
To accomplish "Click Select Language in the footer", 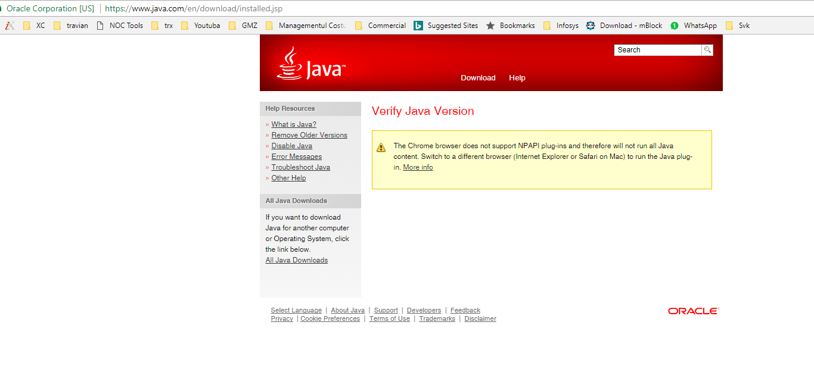I will (x=296, y=310).
